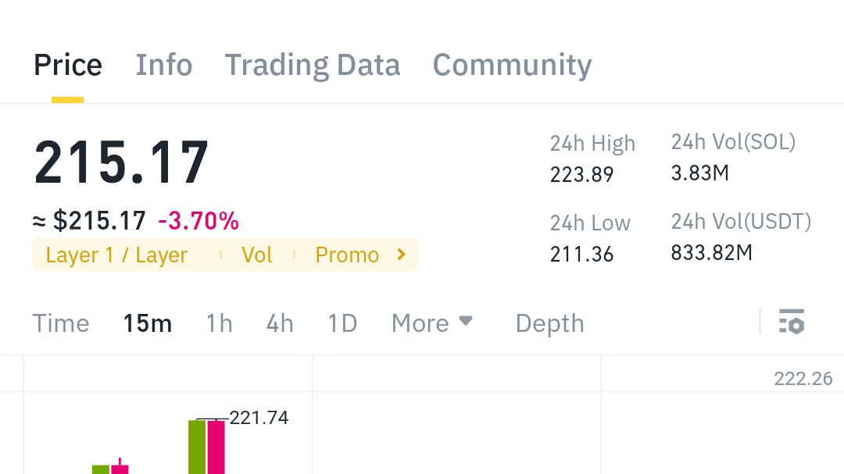Select the 15m chart interval
This screenshot has width=844, height=474.
[148, 323]
